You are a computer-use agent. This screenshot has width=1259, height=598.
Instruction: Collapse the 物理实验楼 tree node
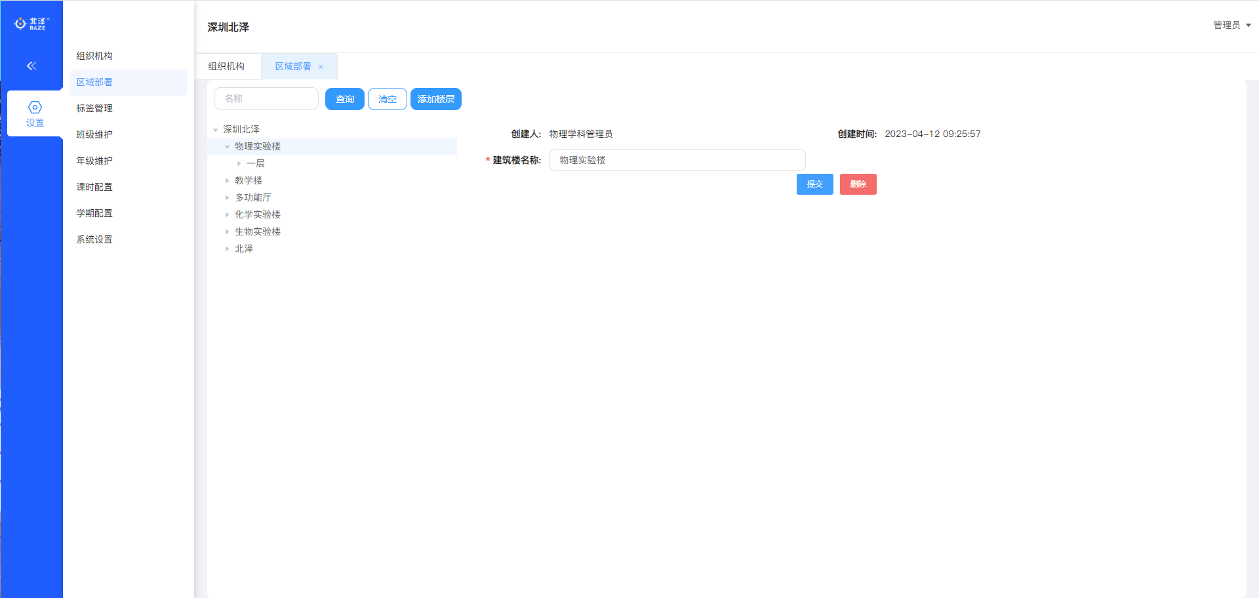tap(228, 147)
